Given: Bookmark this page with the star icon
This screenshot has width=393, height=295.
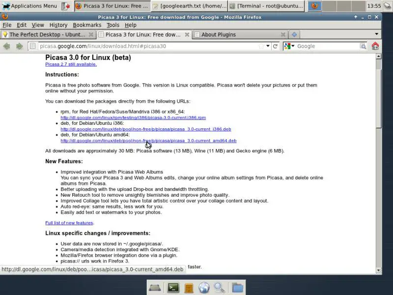Looking at the screenshot, I should click(261, 46).
